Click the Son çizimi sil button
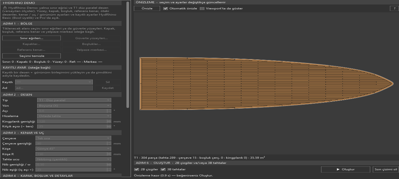Viewport: 399px width, 179px height. [385, 169]
